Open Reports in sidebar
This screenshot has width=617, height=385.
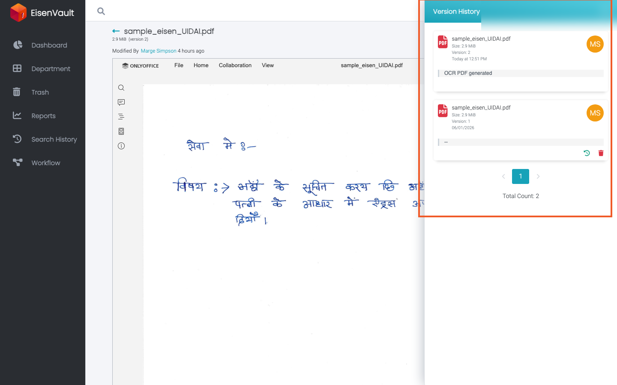(43, 116)
